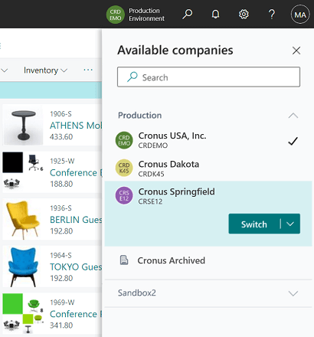Open the Switch button dropdown arrow
Viewport: 314px width, 337px height.
(290, 224)
